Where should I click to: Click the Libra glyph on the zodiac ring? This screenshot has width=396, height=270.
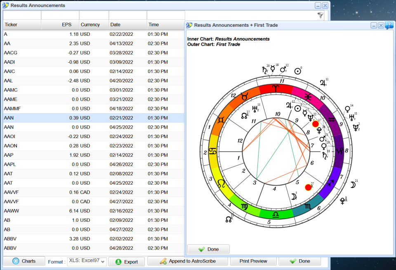pyautogui.click(x=276, y=215)
